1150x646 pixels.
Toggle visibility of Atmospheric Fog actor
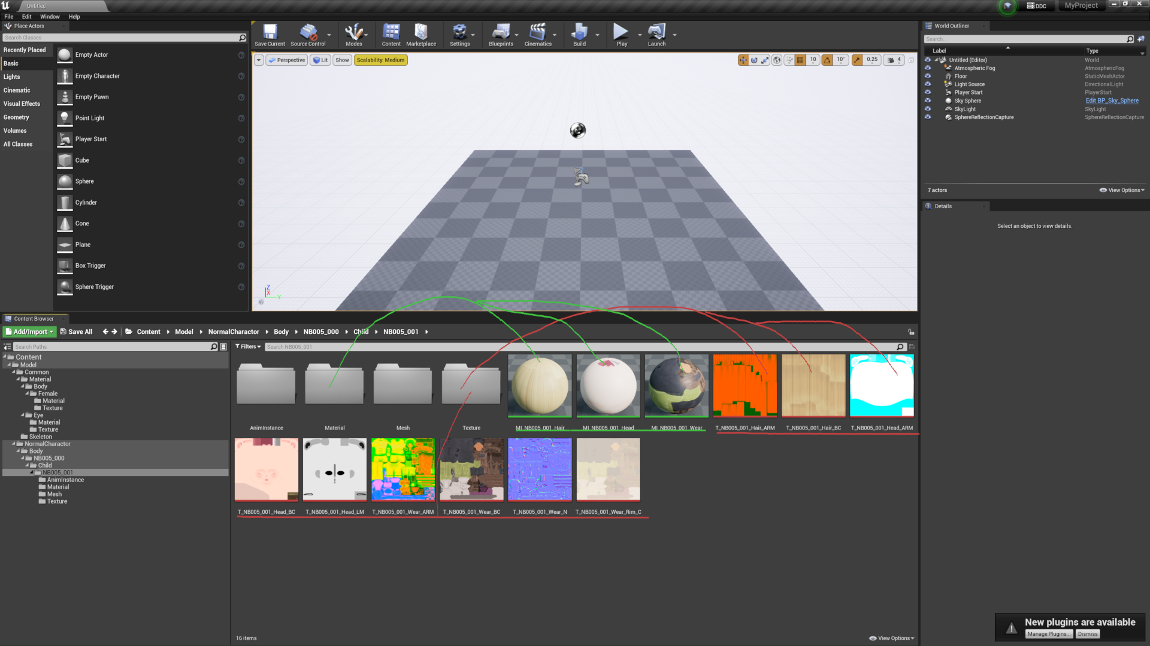[928, 68]
